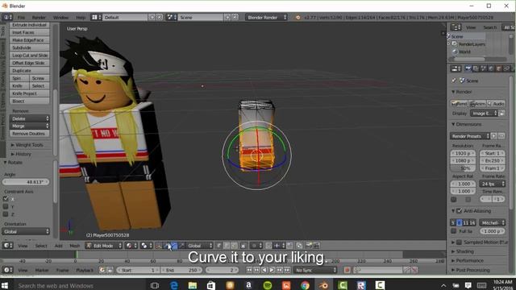Open Spotify from the taskbar
This screenshot has width=516, height=290.
(x=267, y=285)
